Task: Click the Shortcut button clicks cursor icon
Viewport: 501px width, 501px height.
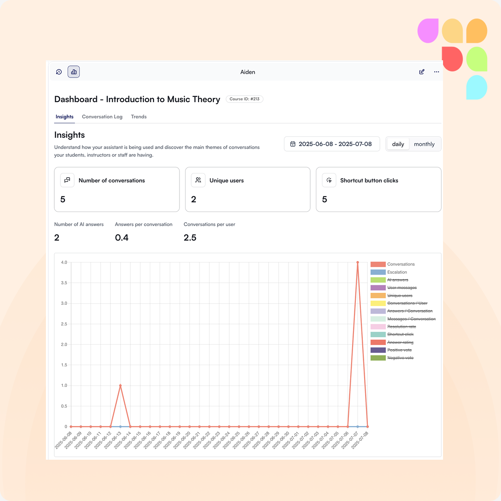Action: [x=329, y=180]
